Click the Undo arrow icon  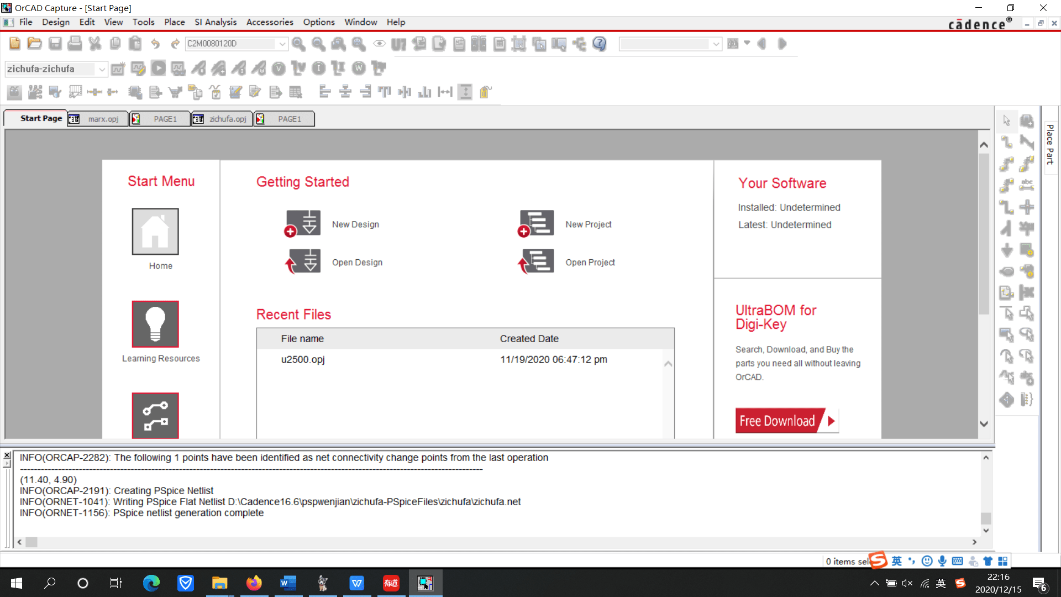coord(155,44)
